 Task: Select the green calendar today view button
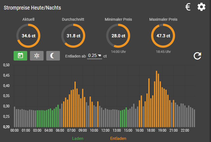click(20, 56)
